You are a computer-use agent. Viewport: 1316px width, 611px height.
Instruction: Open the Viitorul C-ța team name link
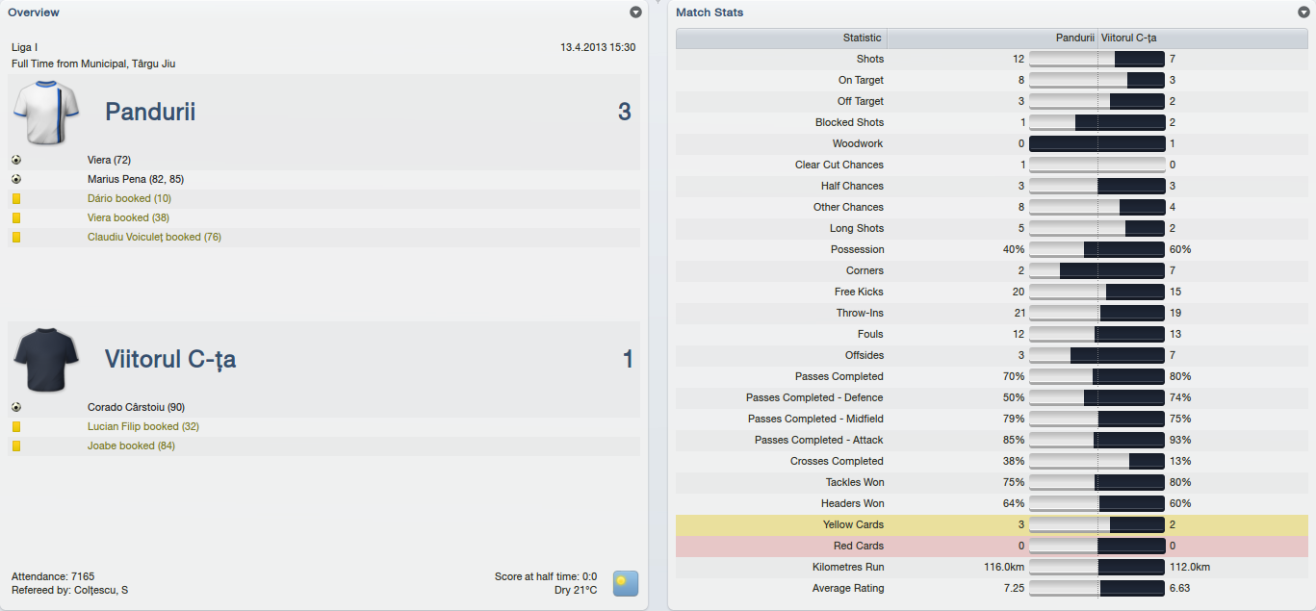pyautogui.click(x=170, y=359)
